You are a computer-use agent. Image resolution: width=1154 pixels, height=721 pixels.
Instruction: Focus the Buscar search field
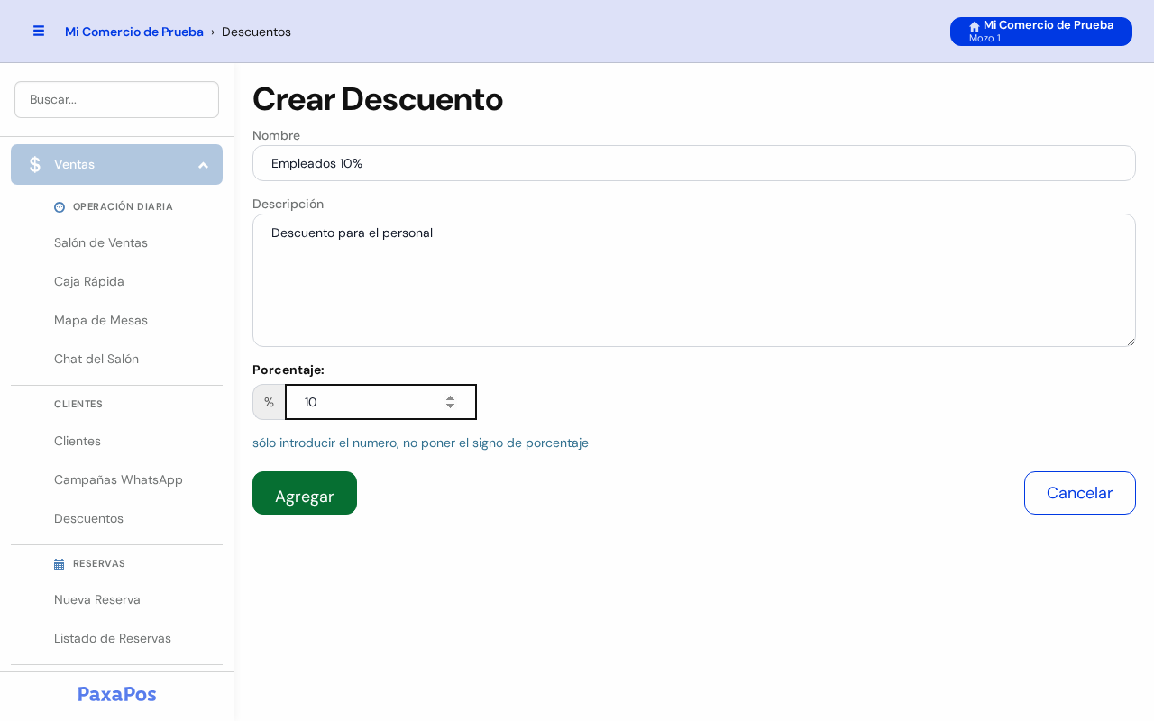(116, 99)
